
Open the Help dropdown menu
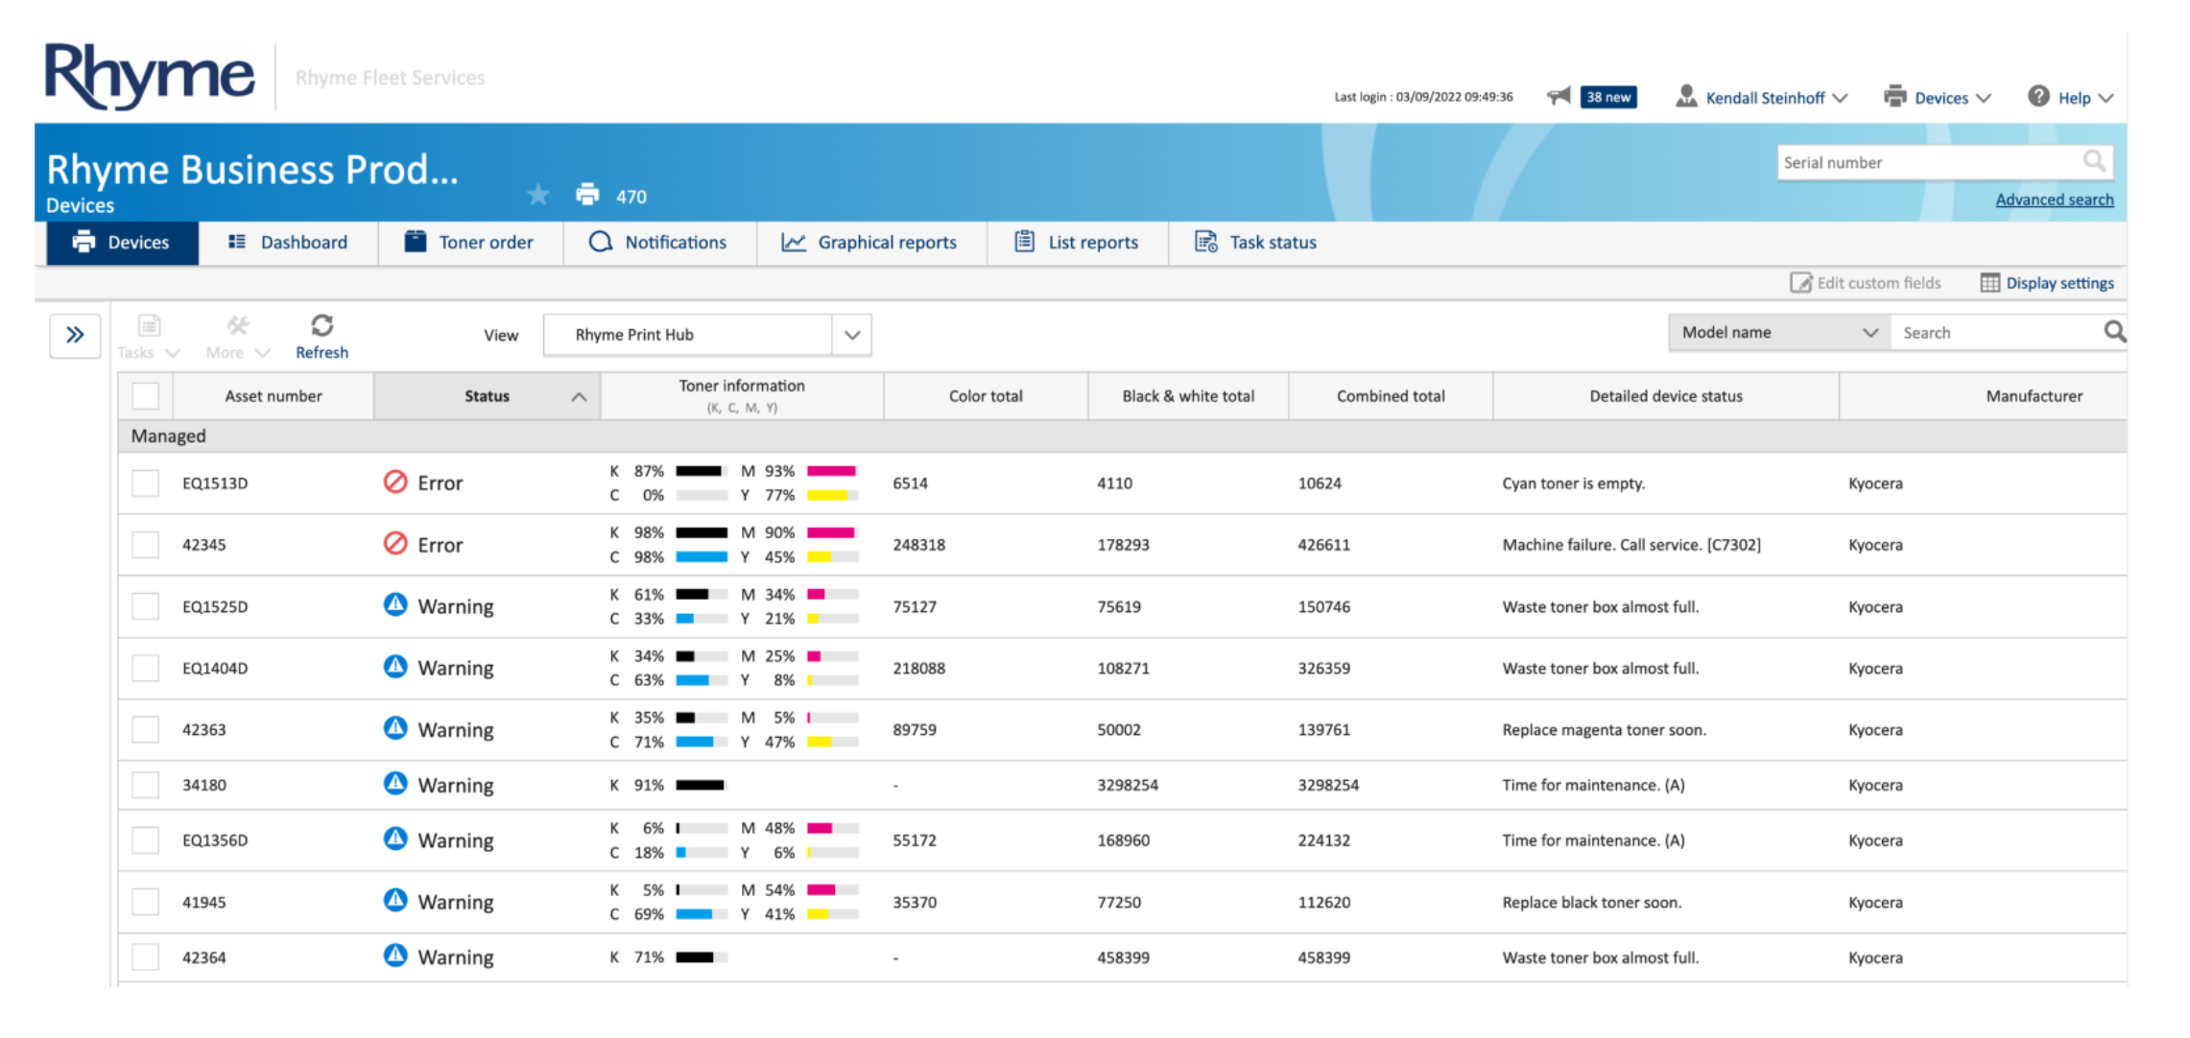[x=2071, y=98]
